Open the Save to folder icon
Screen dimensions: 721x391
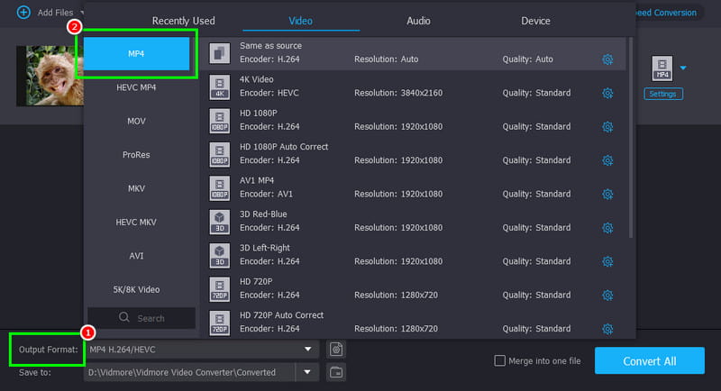coord(336,372)
